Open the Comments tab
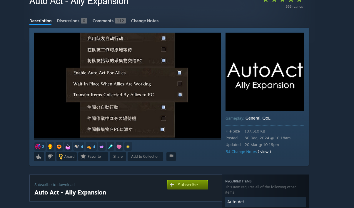The image size is (354, 208). tap(109, 21)
